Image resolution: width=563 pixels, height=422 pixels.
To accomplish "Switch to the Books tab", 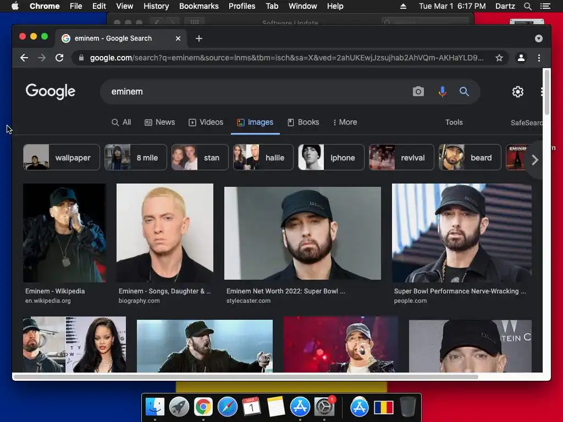I will [303, 123].
